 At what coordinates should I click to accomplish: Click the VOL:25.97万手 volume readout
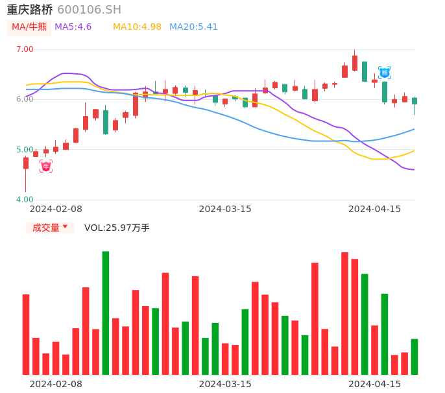tap(117, 228)
